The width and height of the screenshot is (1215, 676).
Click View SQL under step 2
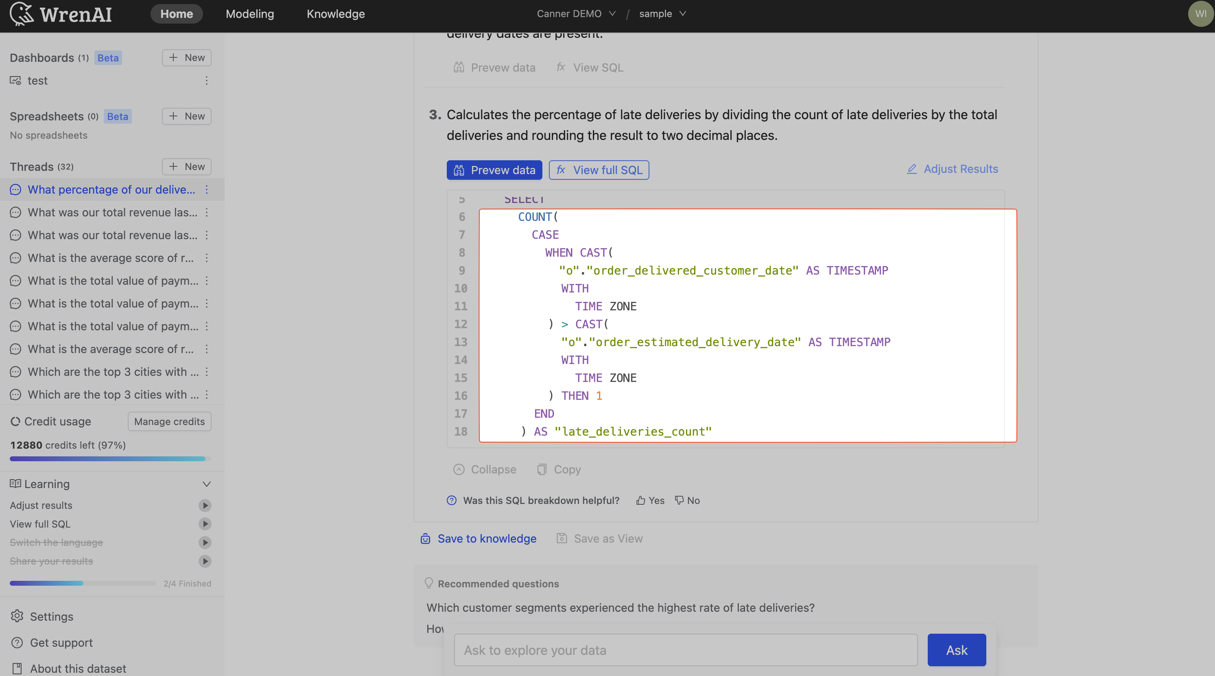[x=590, y=68]
